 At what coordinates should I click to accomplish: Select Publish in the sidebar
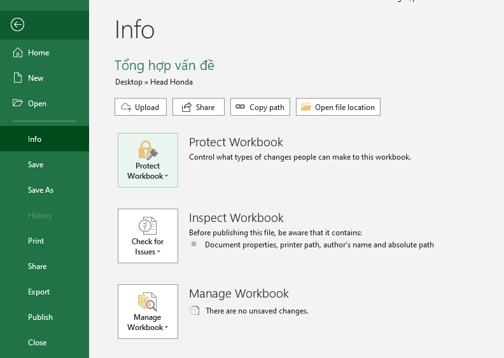(40, 317)
